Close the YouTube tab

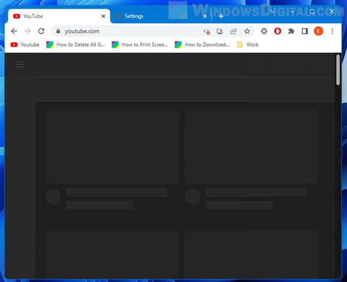(103, 16)
